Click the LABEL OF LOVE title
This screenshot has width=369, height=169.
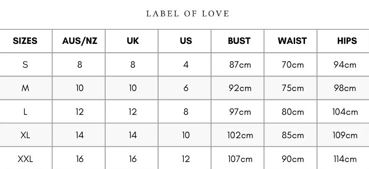pyautogui.click(x=188, y=14)
